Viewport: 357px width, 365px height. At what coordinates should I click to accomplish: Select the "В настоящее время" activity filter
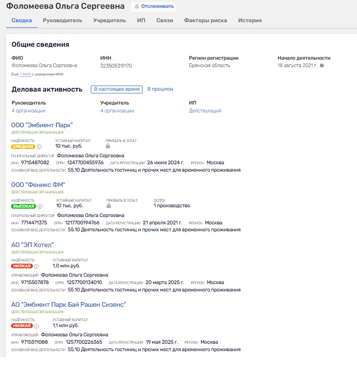pos(117,89)
